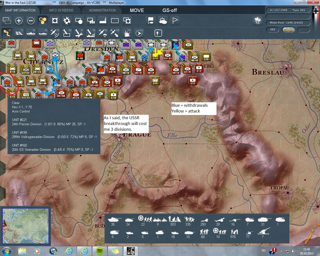
Task: Click the 382 value pill
Action: click(x=273, y=29)
